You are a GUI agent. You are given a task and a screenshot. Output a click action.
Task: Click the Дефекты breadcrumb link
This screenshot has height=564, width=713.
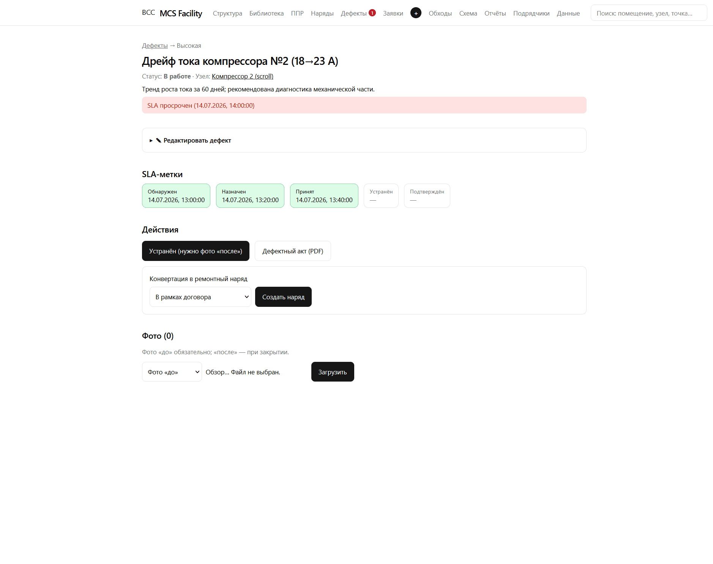(155, 46)
